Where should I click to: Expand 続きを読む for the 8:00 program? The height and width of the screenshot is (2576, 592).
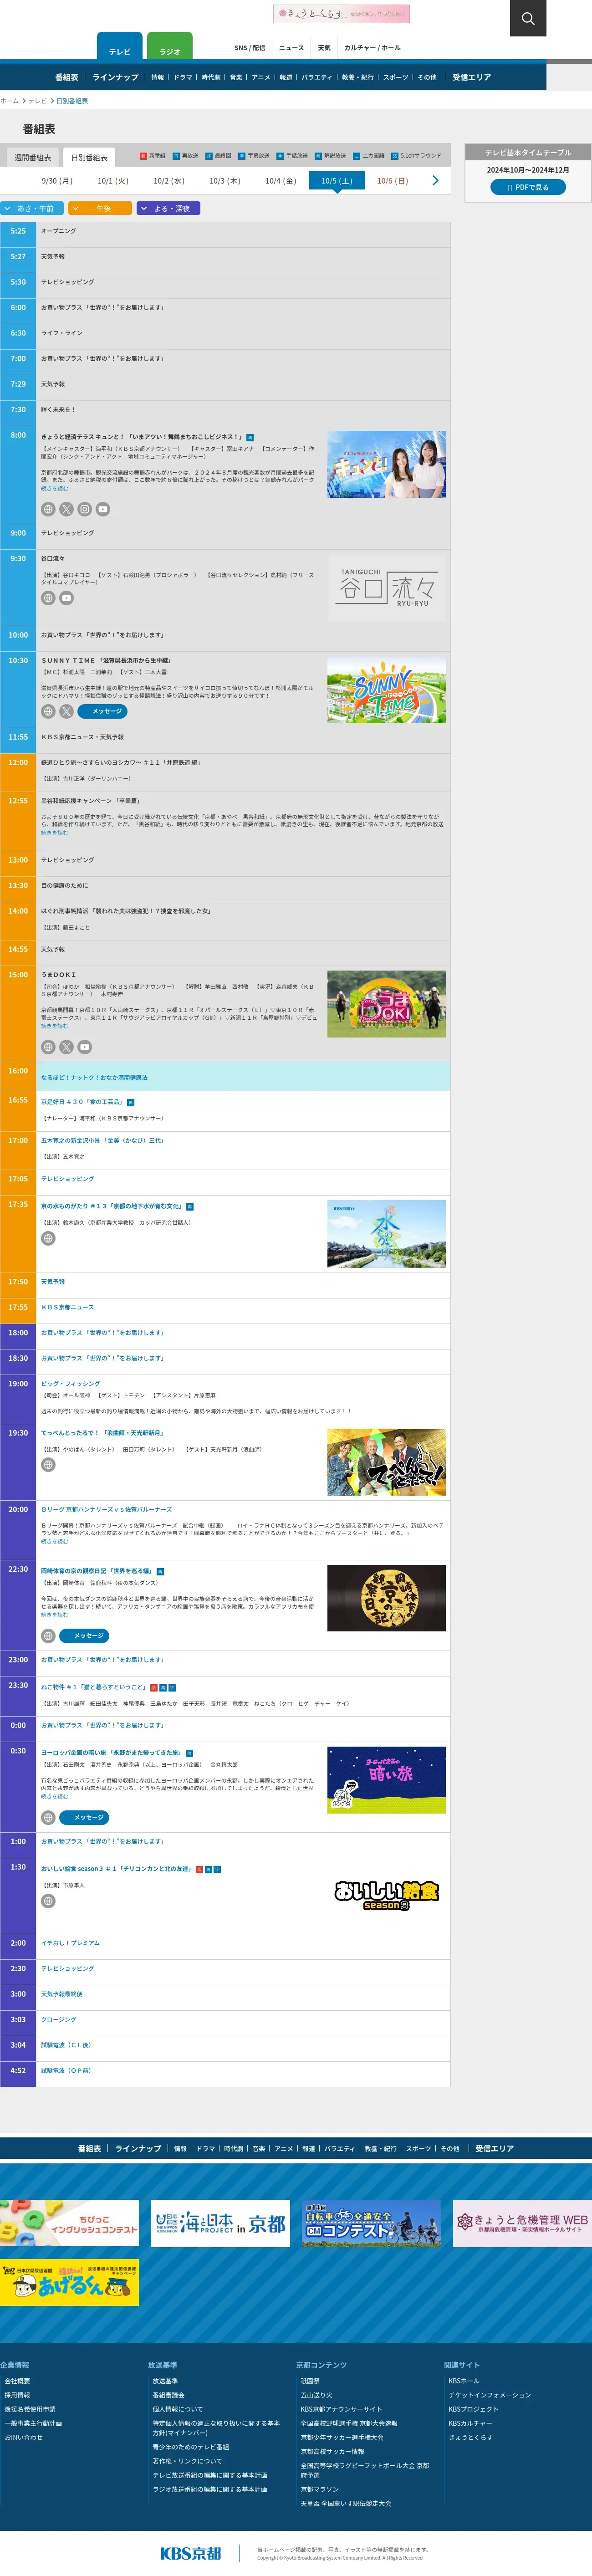click(x=55, y=489)
